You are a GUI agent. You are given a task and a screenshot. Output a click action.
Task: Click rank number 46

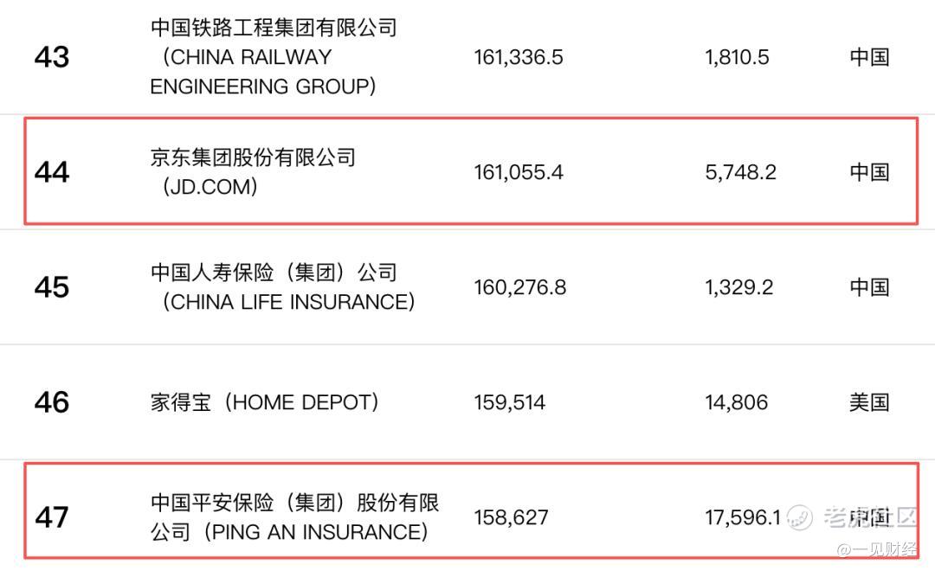pos(52,402)
